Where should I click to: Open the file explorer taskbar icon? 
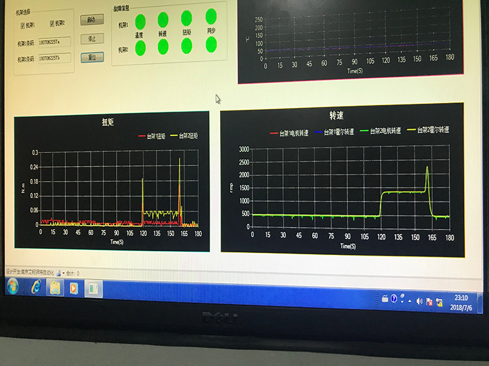tap(54, 287)
